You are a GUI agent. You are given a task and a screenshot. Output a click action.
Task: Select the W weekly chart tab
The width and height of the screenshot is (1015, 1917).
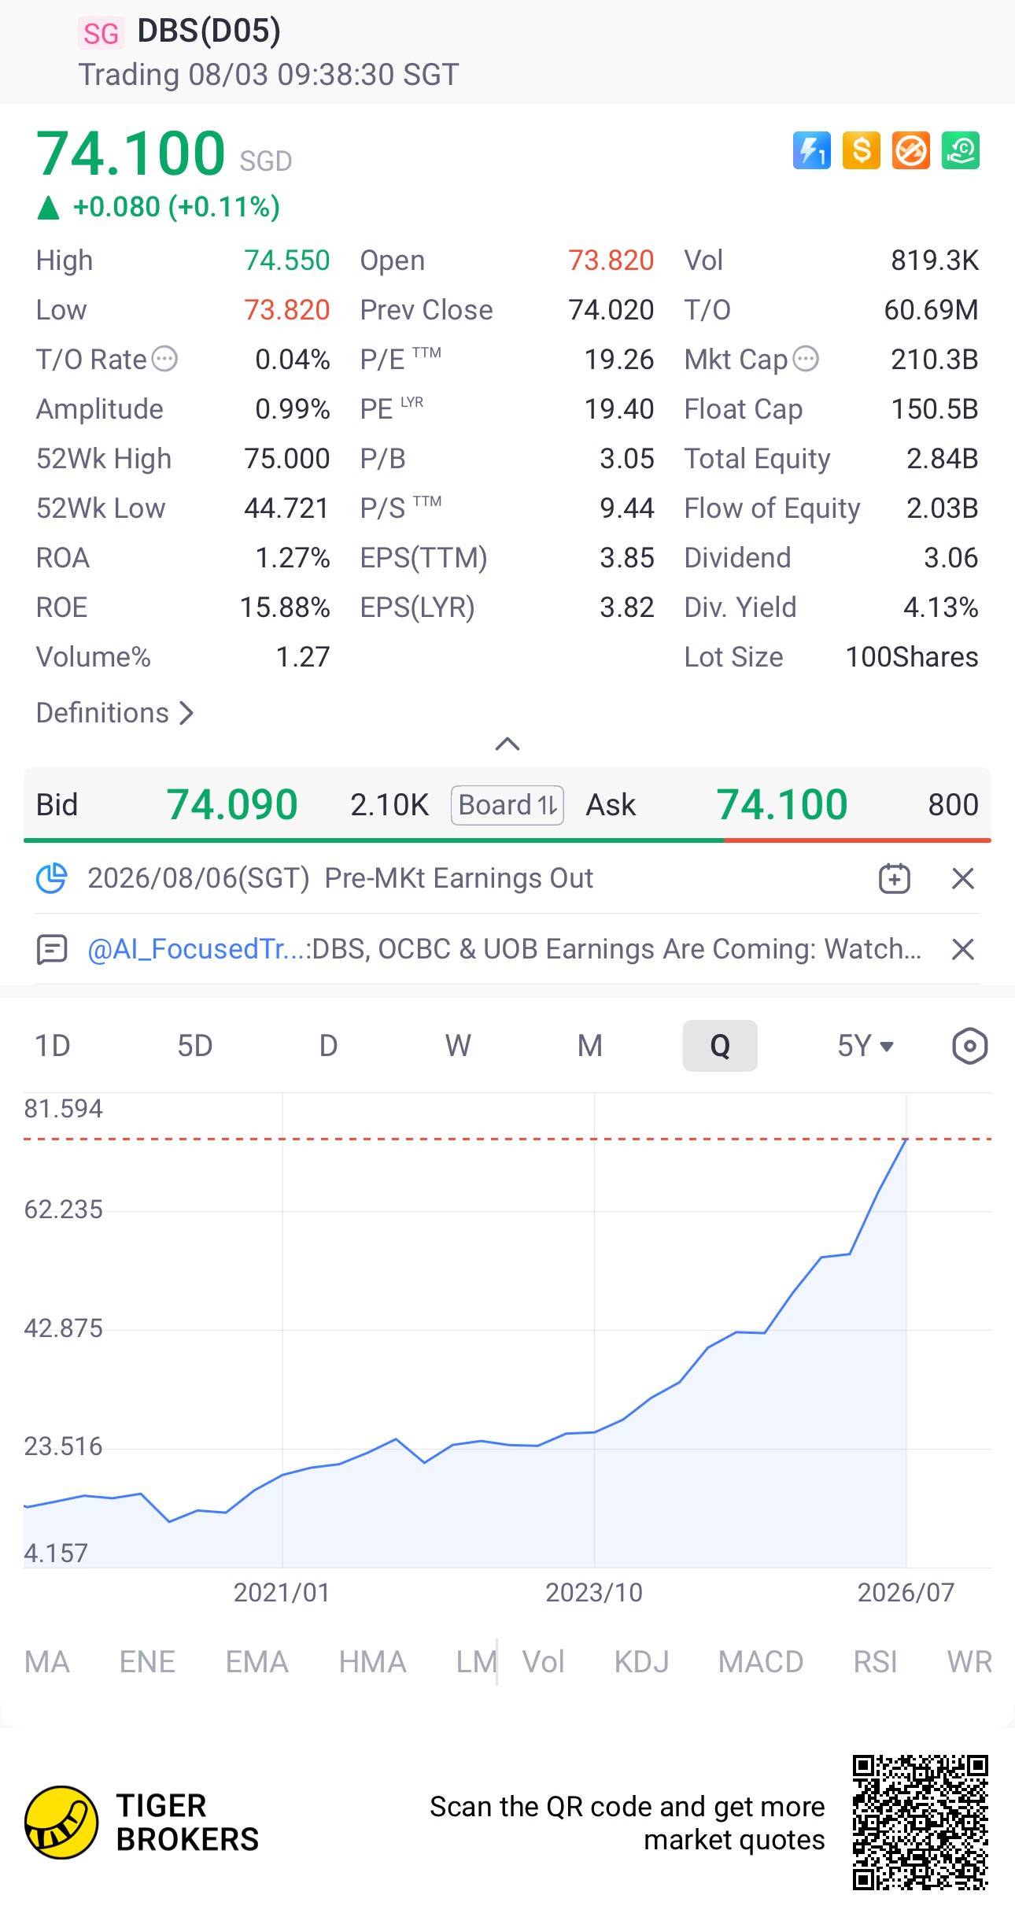[458, 1046]
